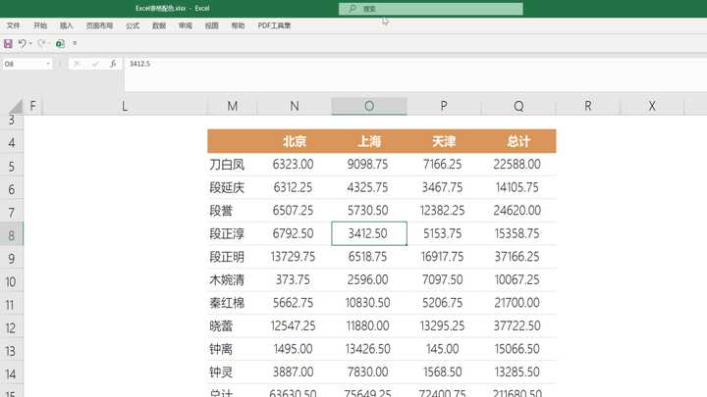Select row 5 header

pyautogui.click(x=11, y=166)
